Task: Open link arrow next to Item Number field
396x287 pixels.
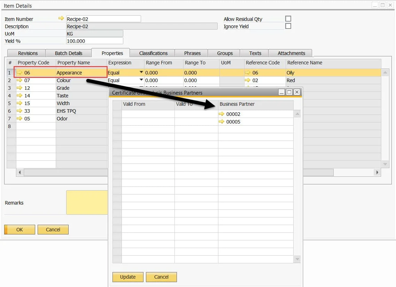Action: click(61, 18)
